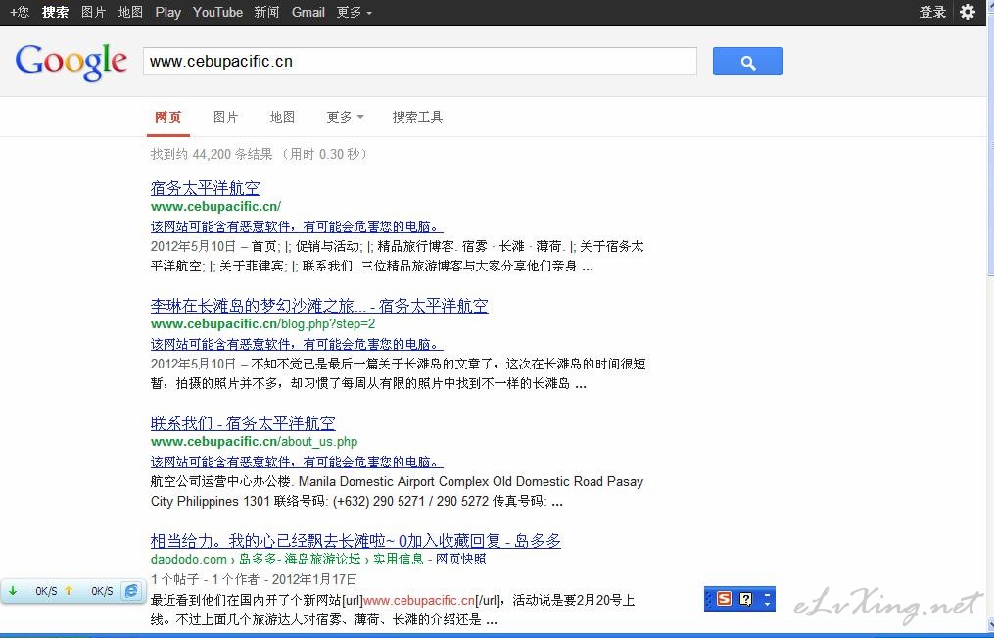The height and width of the screenshot is (638, 994).
Task: Open the 相当给力 岛多多 forum result
Action: click(355, 541)
